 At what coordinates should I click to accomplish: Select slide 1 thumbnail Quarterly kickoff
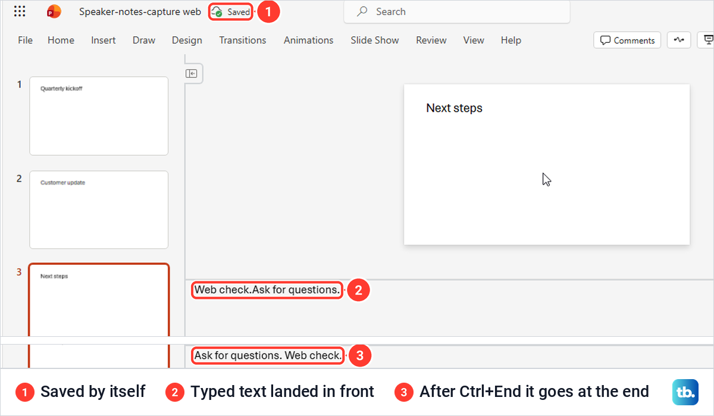99,116
